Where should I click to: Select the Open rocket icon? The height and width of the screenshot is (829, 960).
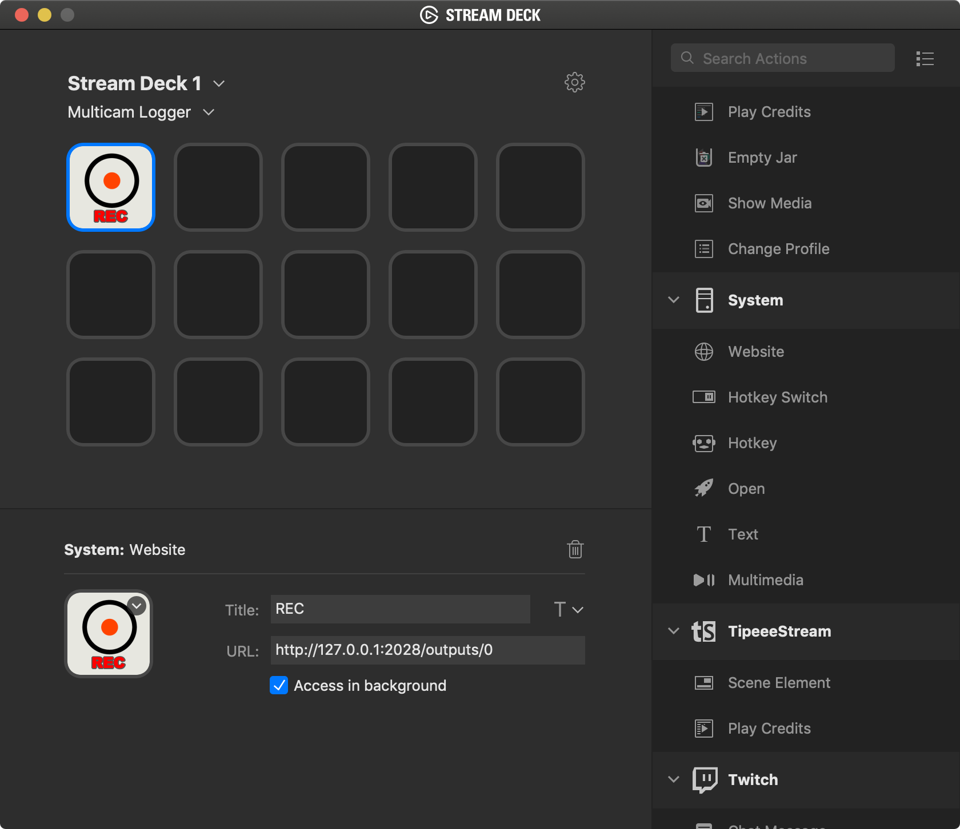pyautogui.click(x=704, y=488)
